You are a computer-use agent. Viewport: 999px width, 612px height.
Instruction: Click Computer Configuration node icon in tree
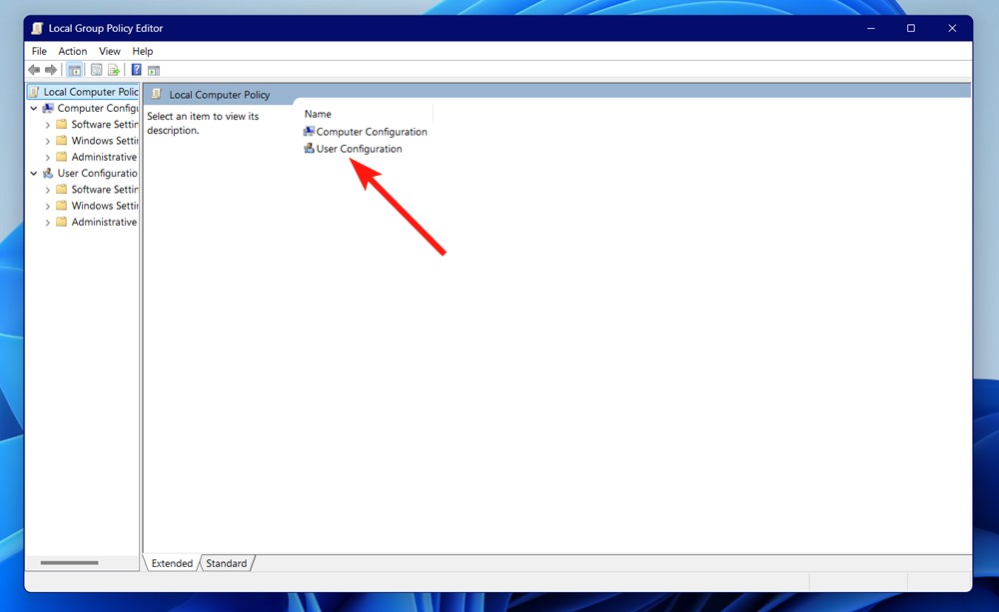coord(48,108)
